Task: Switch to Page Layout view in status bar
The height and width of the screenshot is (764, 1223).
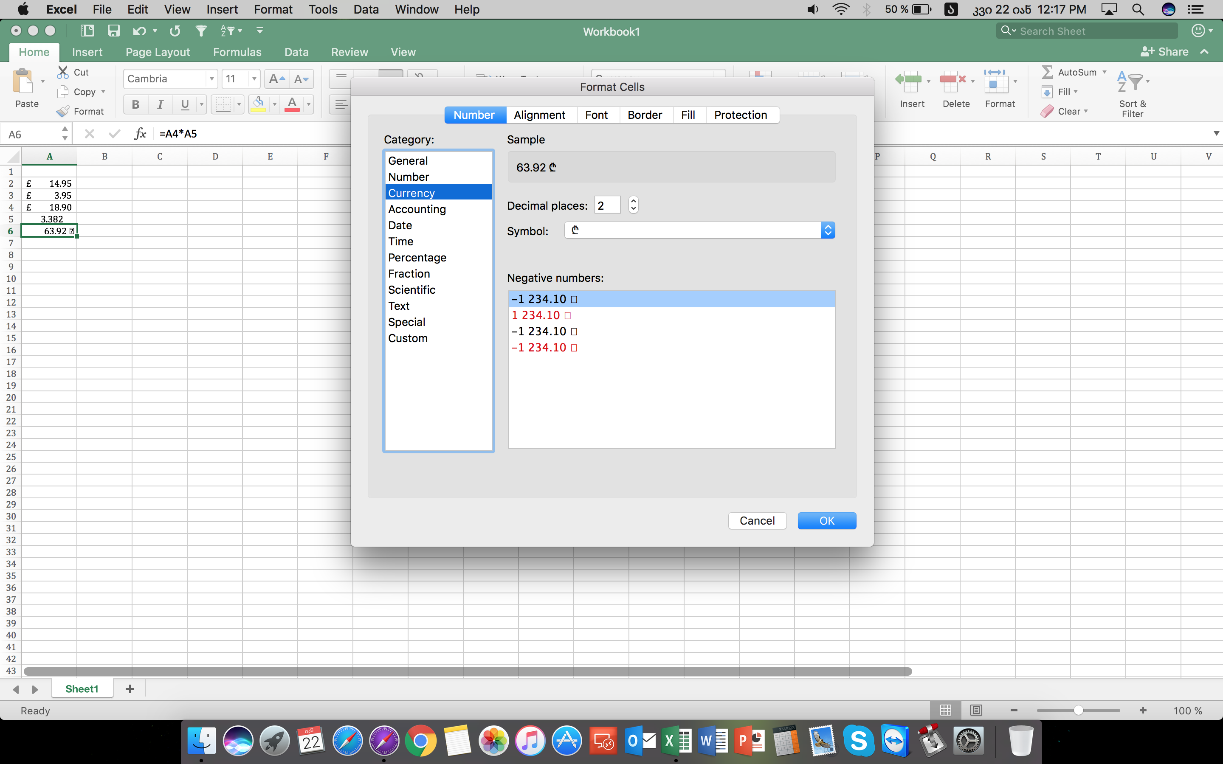Action: coord(976,711)
